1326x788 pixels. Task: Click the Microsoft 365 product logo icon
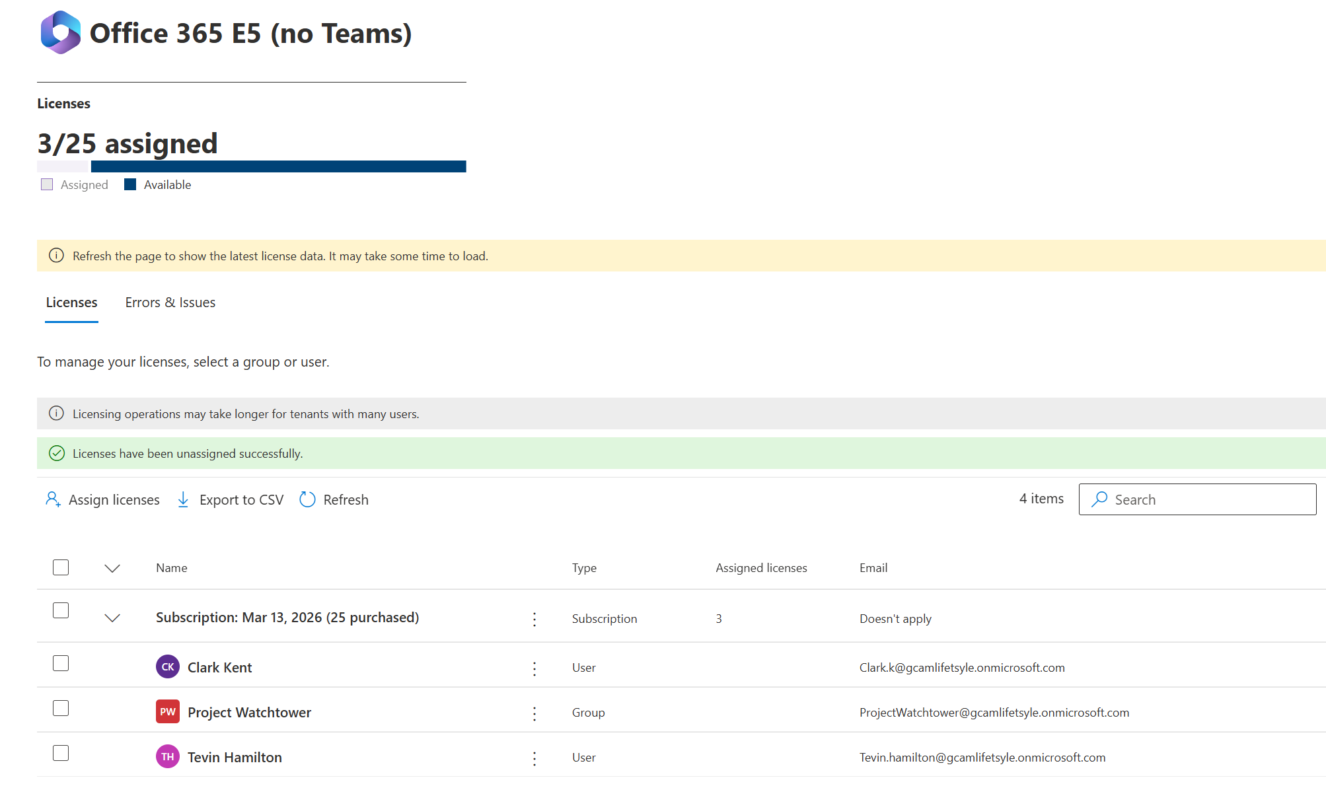60,32
